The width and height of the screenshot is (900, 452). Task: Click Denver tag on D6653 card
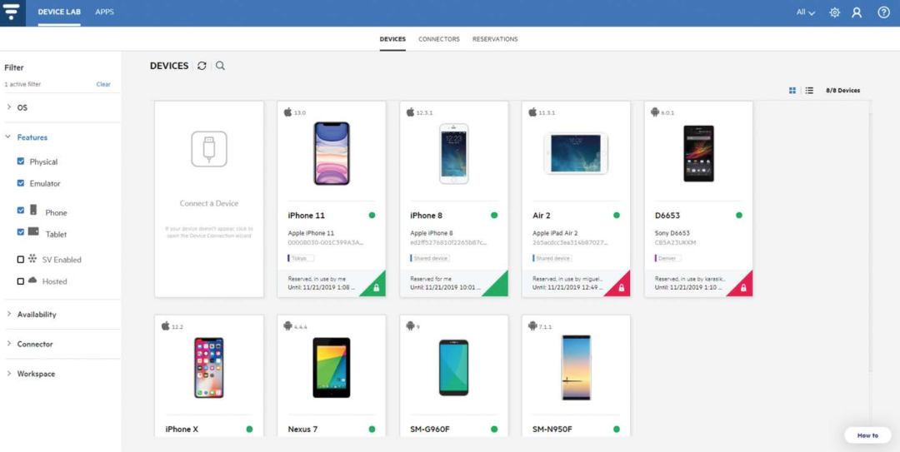(x=668, y=259)
